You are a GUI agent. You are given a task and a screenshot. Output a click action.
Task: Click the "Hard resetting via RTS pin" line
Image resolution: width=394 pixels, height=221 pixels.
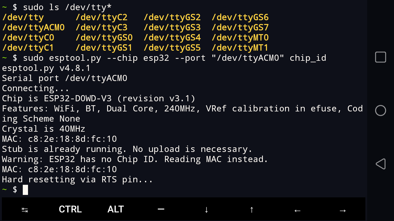point(77,180)
